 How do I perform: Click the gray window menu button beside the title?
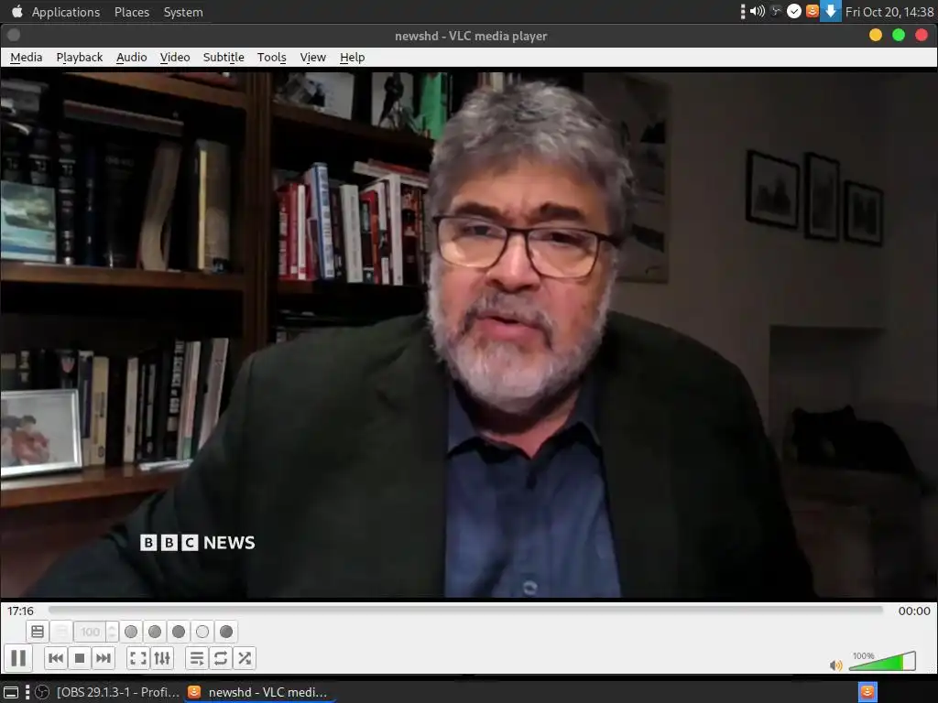(x=14, y=36)
